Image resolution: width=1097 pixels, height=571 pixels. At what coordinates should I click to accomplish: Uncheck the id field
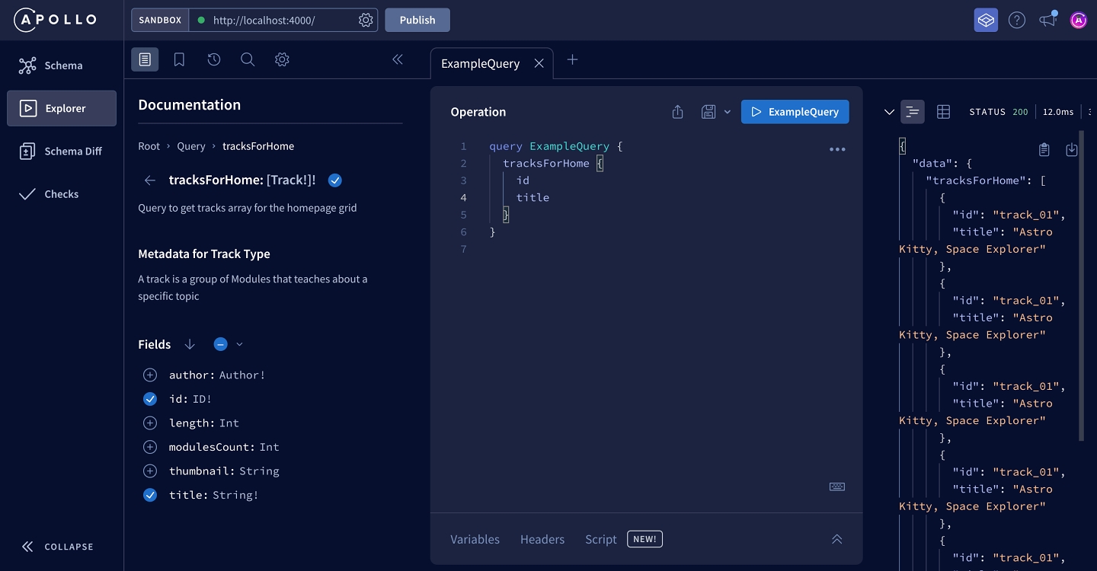(x=150, y=399)
